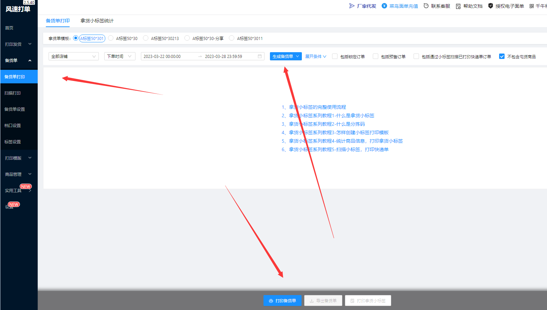
Task: Open 备货单打印 sidebar item
Action: point(19,77)
